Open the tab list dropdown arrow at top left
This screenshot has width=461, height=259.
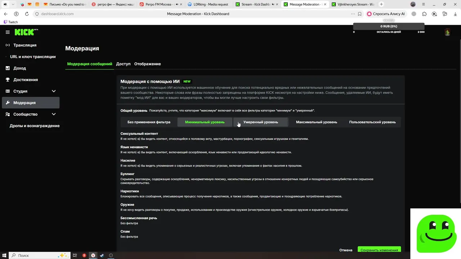tap(13, 4)
